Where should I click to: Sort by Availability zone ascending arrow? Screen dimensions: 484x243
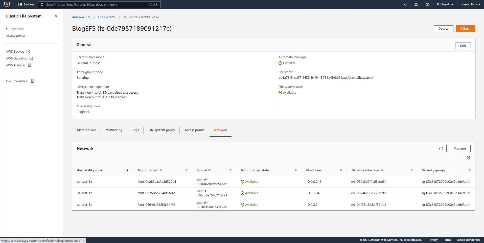[127, 170]
